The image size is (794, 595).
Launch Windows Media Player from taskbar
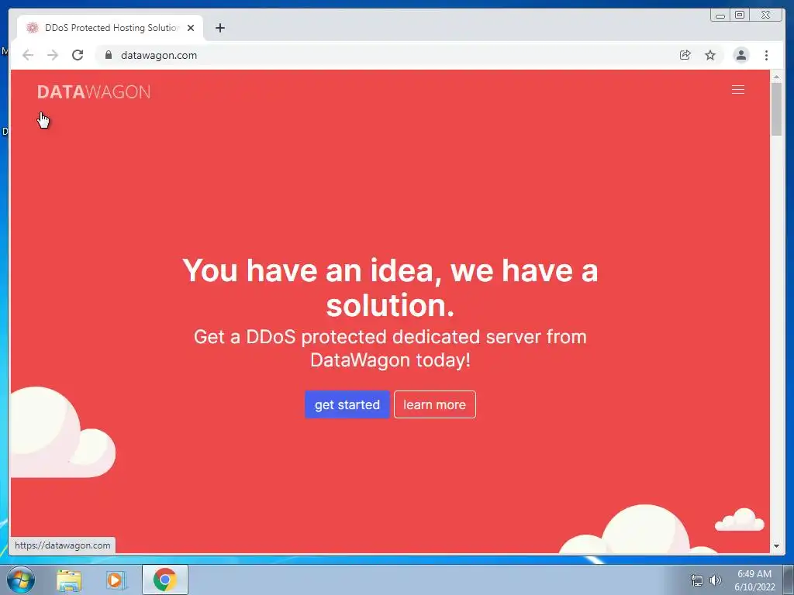pos(116,580)
